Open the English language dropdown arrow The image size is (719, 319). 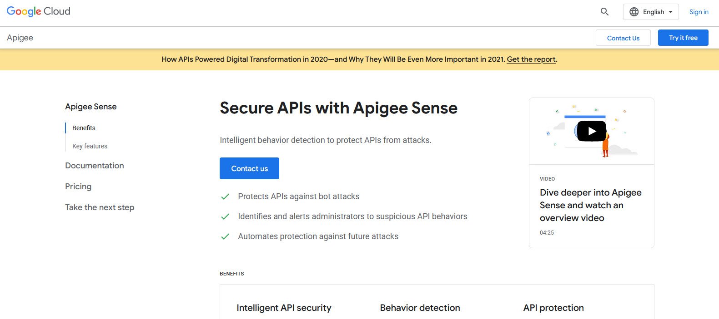670,12
